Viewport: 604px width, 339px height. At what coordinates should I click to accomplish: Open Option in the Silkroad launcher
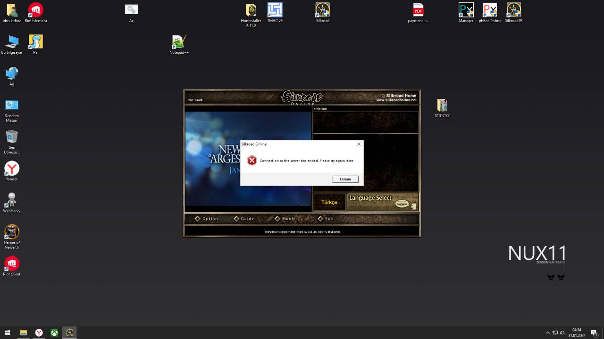pos(207,218)
